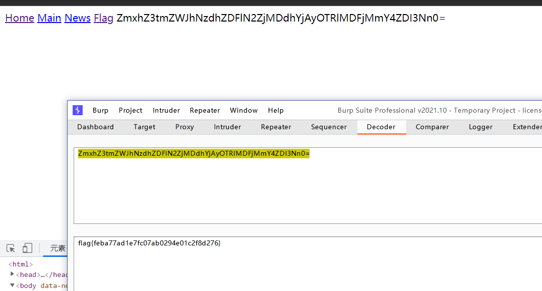
Task: Select the html tag row in DevTools
Action: (x=21, y=264)
